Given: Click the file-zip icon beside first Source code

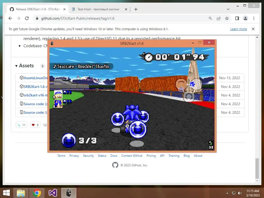Looking at the screenshot, I should point(22,104).
